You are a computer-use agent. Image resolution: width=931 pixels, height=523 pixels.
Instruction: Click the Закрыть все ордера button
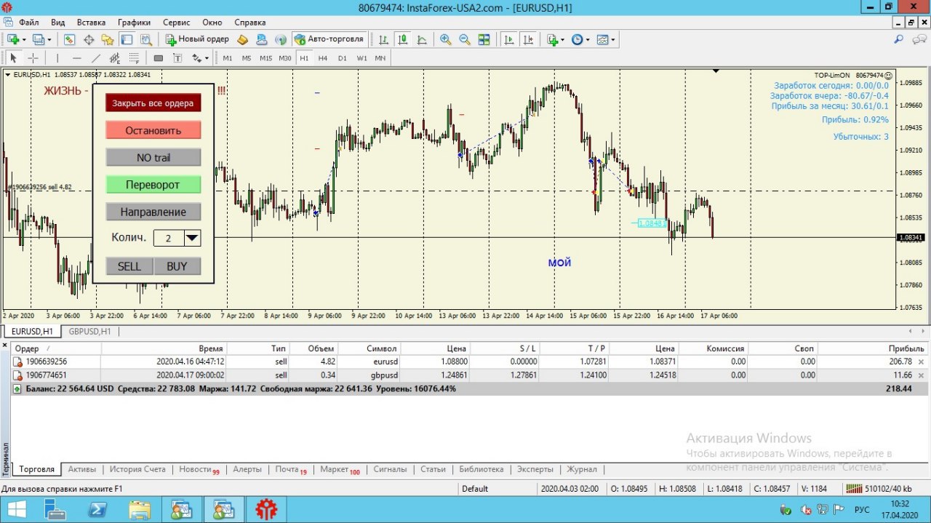(153, 103)
